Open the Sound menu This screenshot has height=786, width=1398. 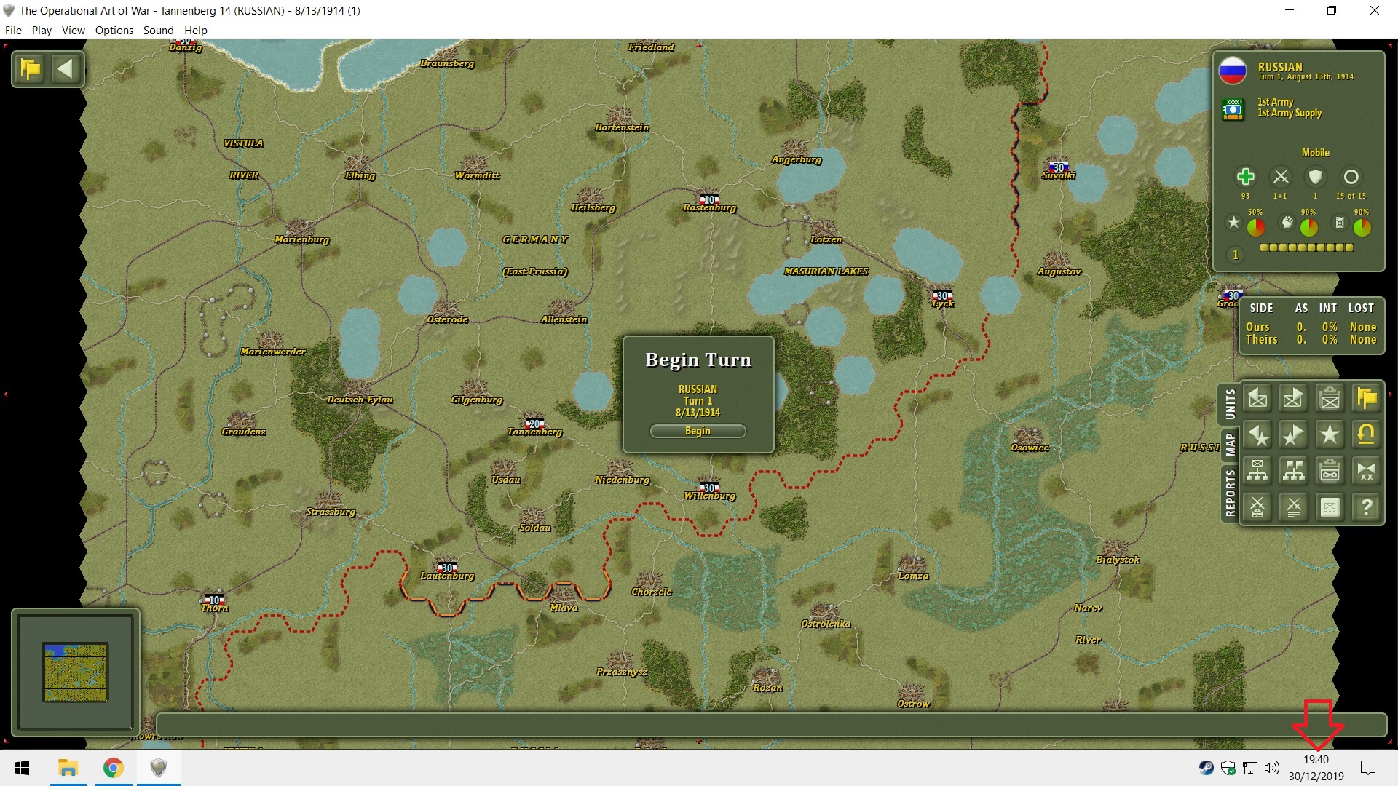pos(158,30)
